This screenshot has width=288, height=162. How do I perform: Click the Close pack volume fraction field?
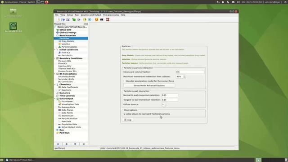pyautogui.click(x=190, y=72)
